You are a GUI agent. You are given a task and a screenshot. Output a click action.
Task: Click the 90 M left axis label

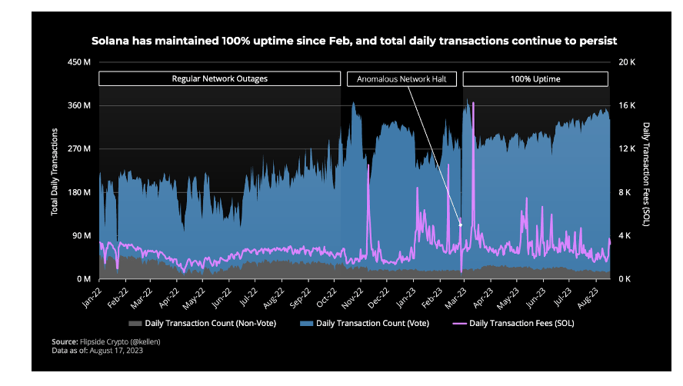click(82, 236)
